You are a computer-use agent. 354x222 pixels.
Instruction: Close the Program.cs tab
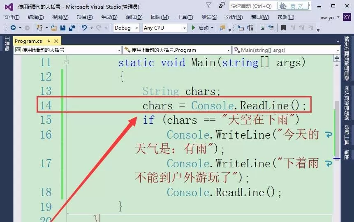(x=56, y=41)
